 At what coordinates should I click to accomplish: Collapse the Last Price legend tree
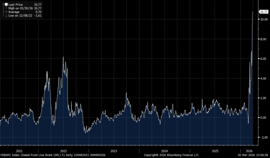[3, 4]
